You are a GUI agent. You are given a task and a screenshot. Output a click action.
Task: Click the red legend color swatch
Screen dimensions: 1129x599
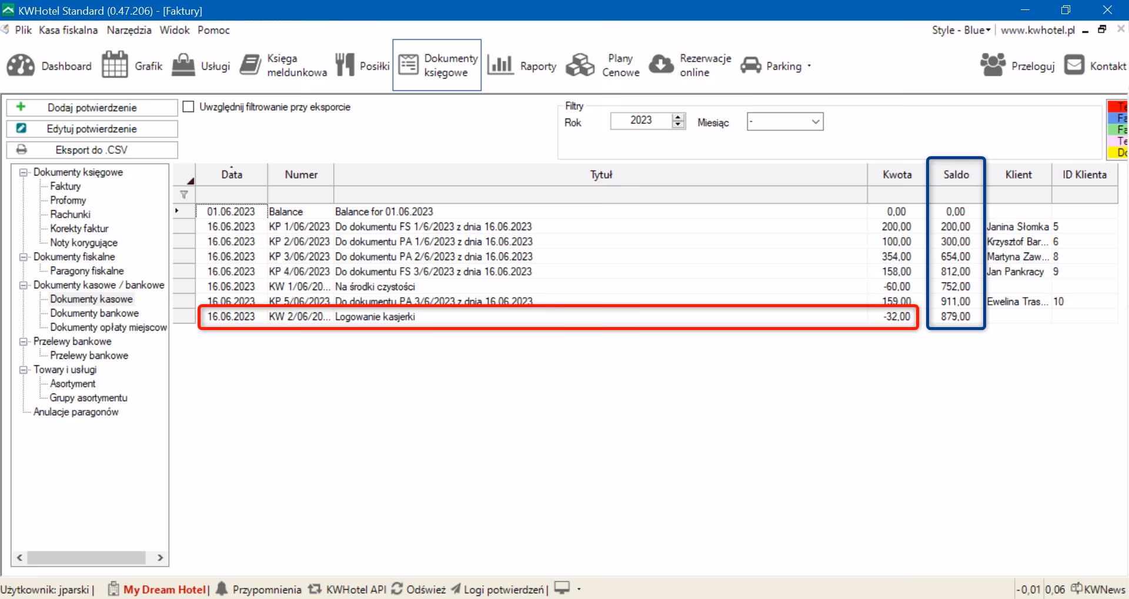(1117, 107)
